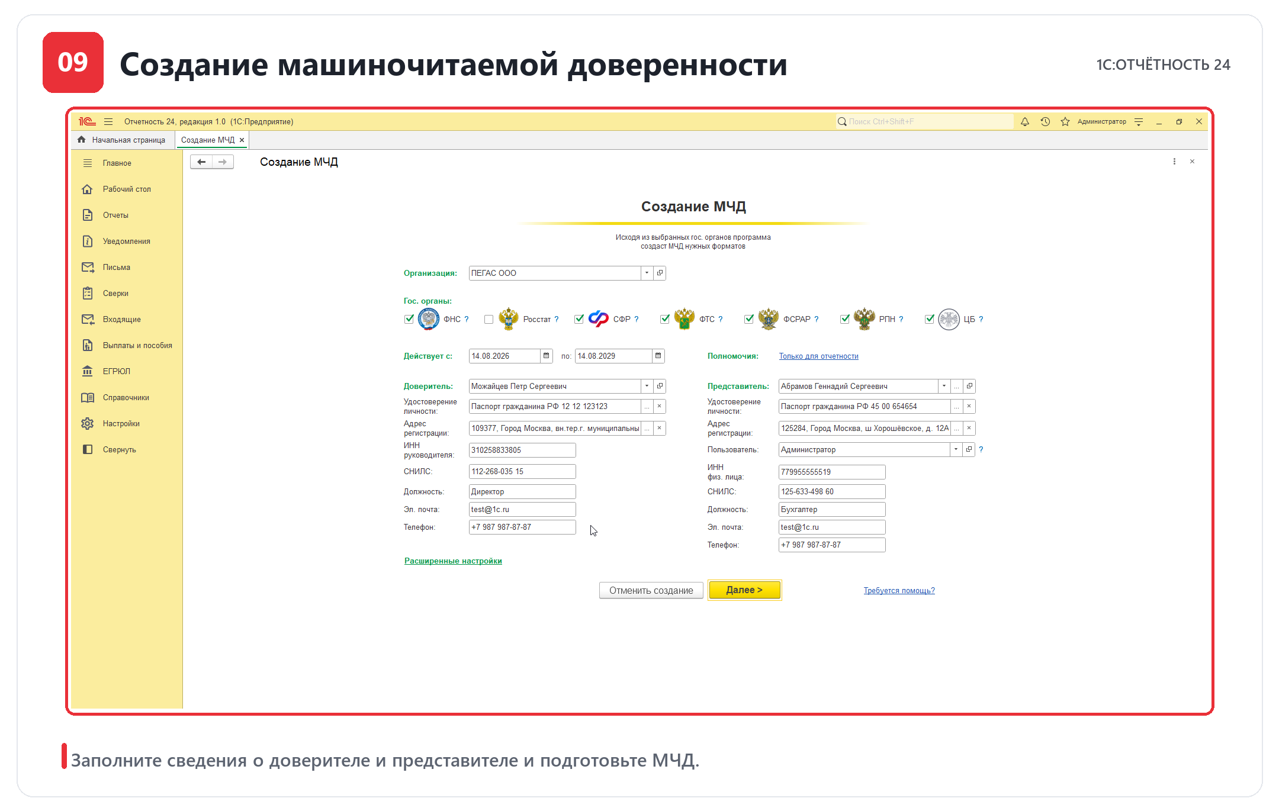Click the search magnifier icon
Image resolution: width=1279 pixels, height=811 pixels.
point(841,121)
